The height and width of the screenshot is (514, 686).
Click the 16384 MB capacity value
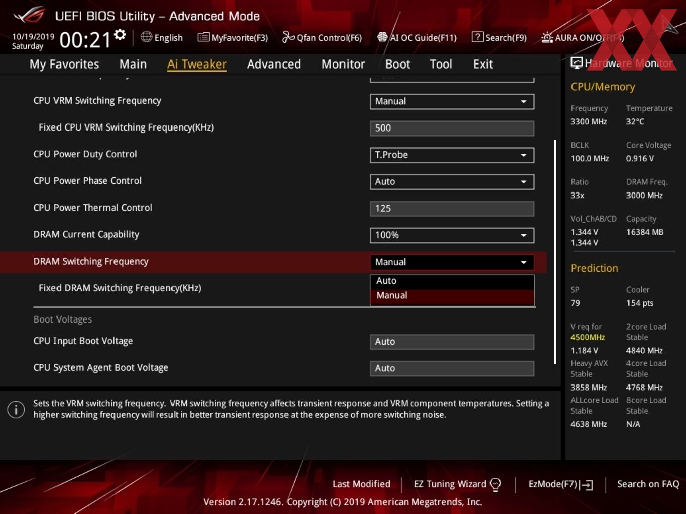coord(645,232)
